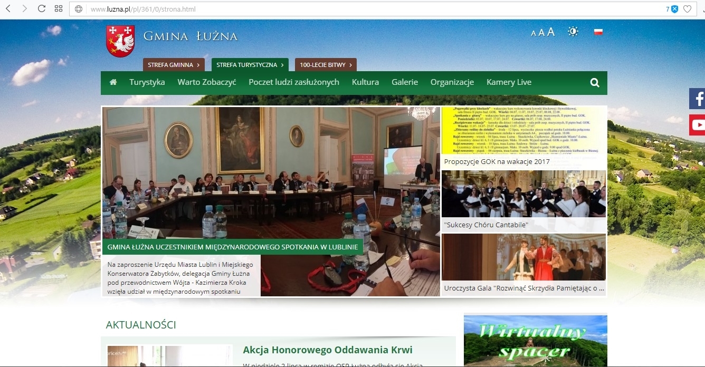This screenshot has height=367, width=705.
Task: Click the ad blocker badge in address bar
Action: [x=674, y=9]
